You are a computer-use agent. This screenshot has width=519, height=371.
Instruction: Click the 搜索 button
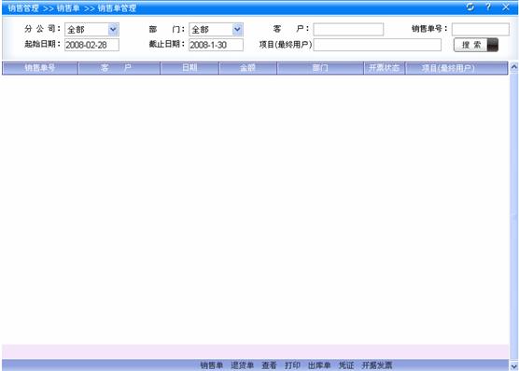tap(476, 45)
